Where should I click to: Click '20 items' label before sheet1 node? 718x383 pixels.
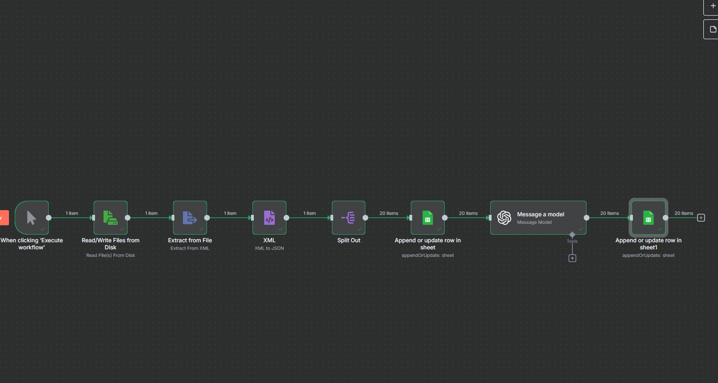610,213
